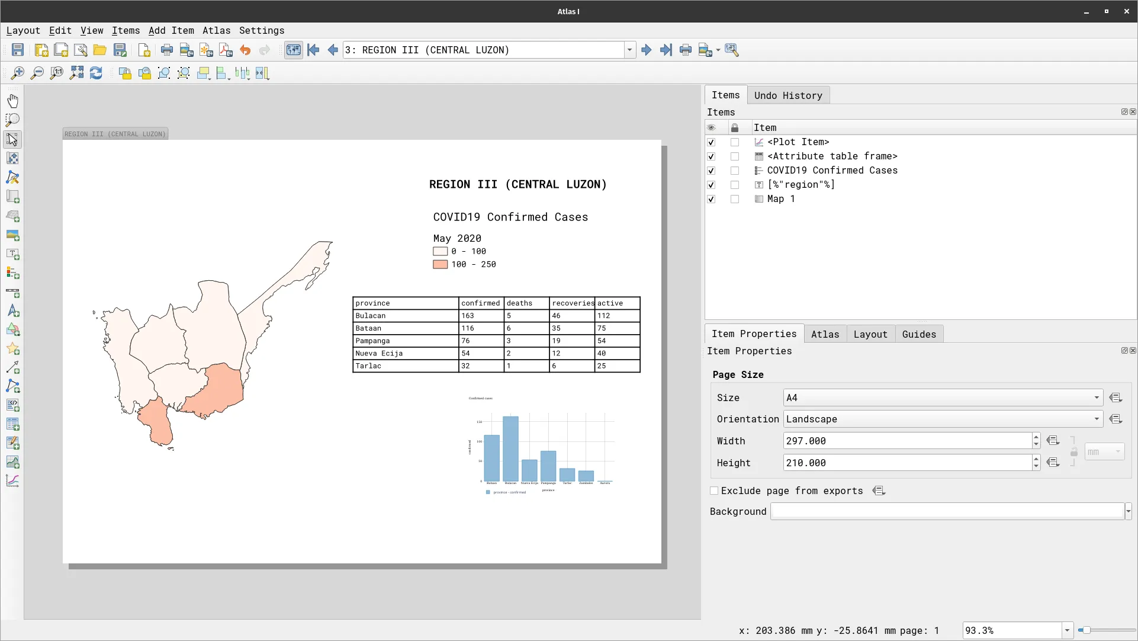Open the Page Size dropdown showing A4

pyautogui.click(x=1097, y=398)
